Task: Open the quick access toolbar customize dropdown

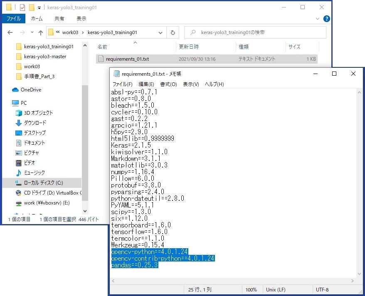Action: pos(39,7)
